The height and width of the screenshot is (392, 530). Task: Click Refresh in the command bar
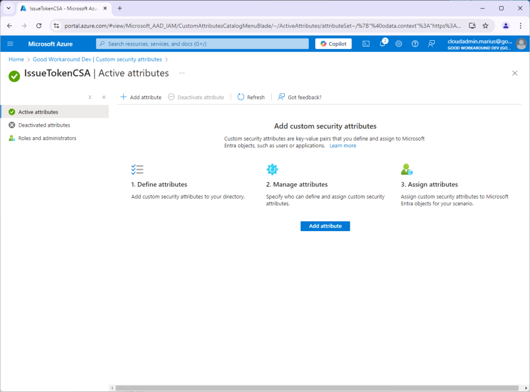point(251,97)
